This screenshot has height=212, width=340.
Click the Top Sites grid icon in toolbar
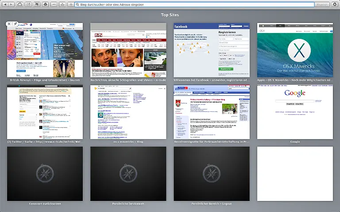37,4
